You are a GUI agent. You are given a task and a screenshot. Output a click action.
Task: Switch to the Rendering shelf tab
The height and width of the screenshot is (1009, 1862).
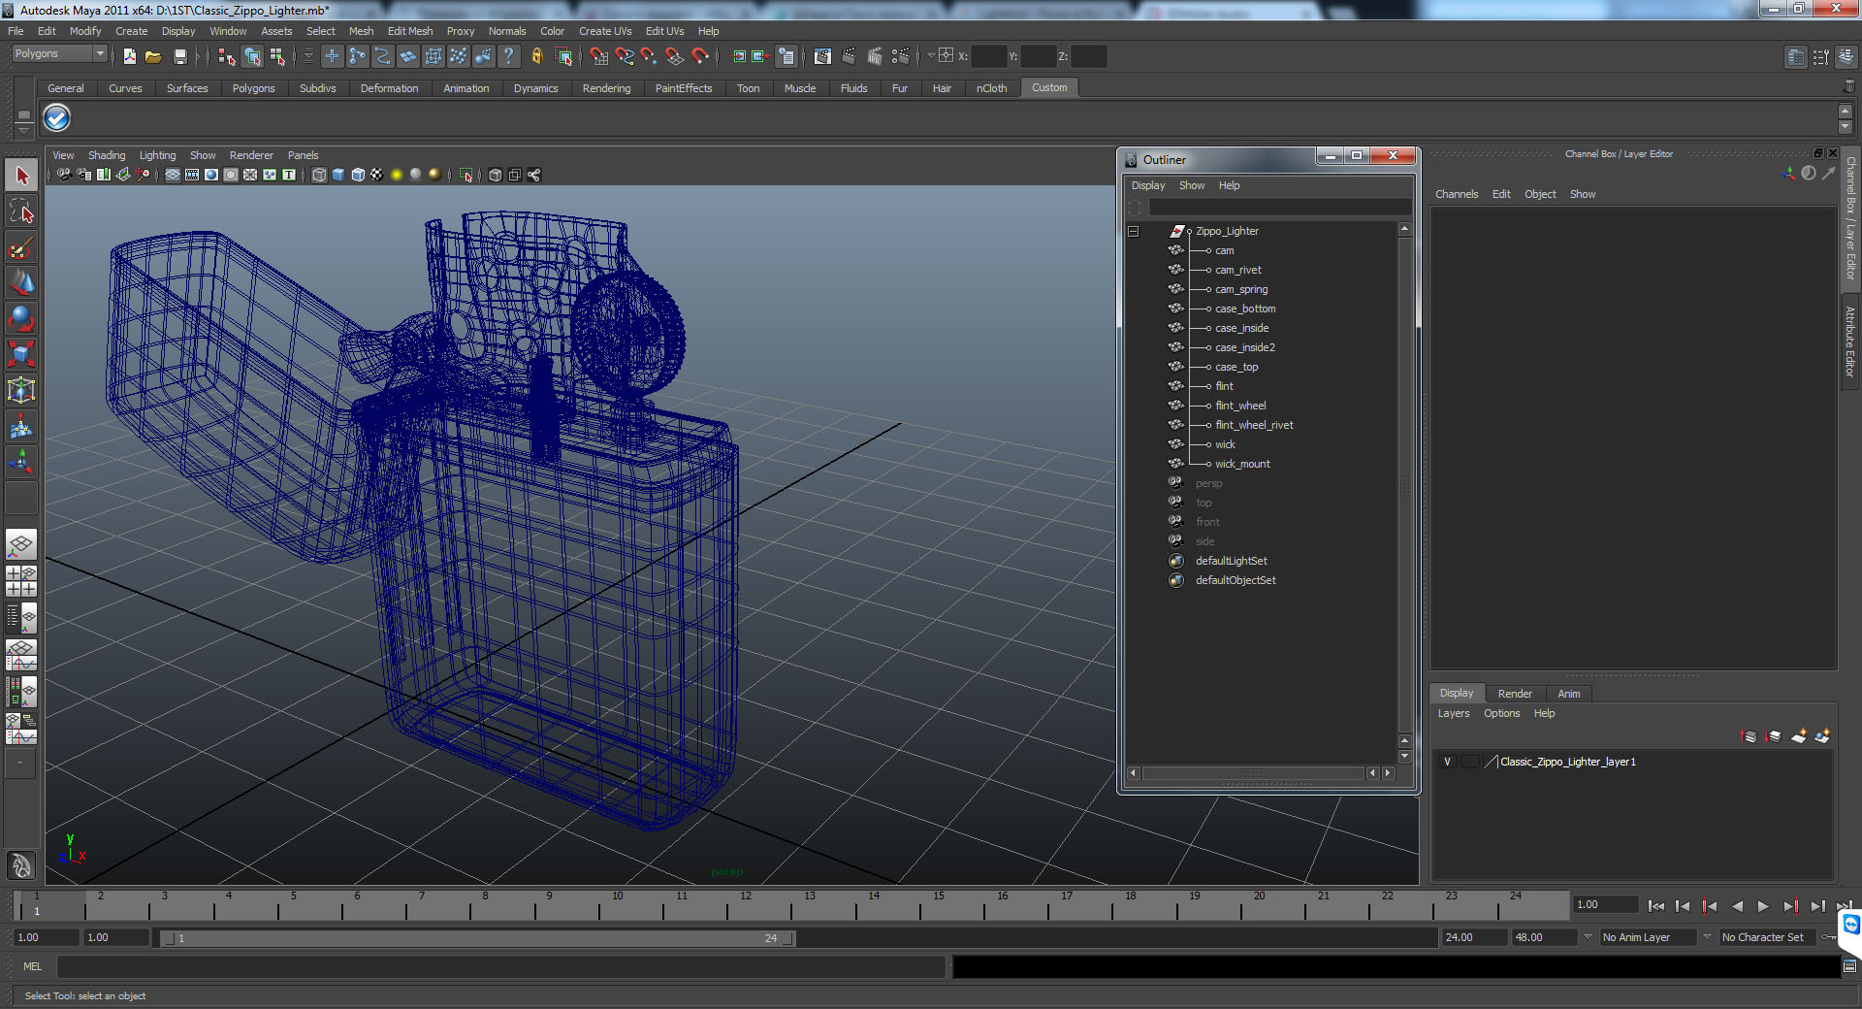[606, 88]
